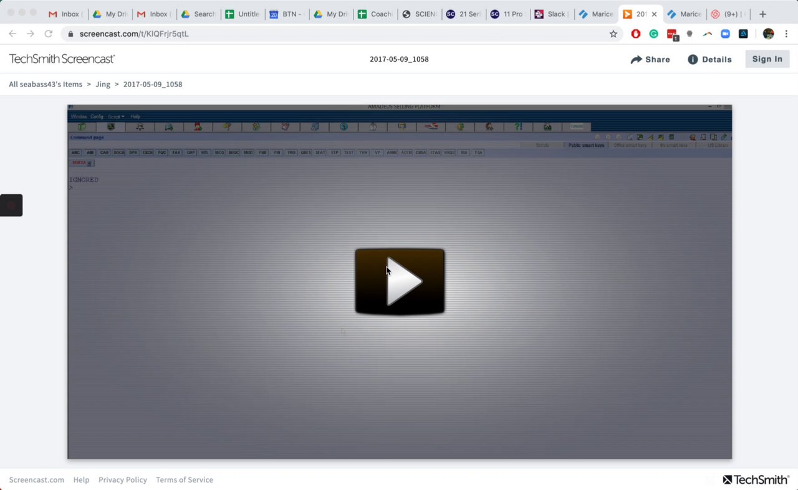This screenshot has width=798, height=490.
Task: Click the Sign In button
Action: [767, 59]
